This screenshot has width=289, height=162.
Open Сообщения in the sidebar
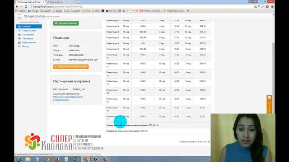click(x=28, y=35)
